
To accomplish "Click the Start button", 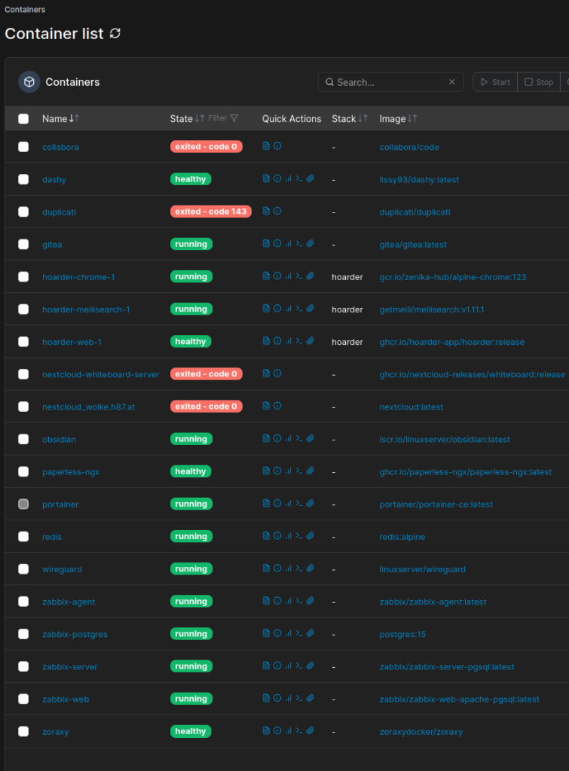I will [495, 82].
